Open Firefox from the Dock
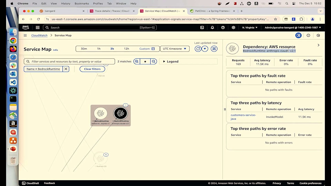Image resolution: width=331 pixels, height=186 pixels. point(13,49)
